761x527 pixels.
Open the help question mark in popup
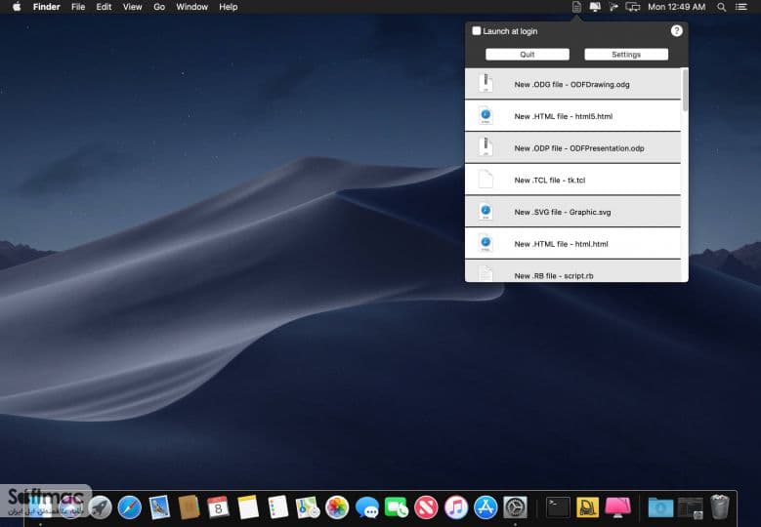point(677,31)
